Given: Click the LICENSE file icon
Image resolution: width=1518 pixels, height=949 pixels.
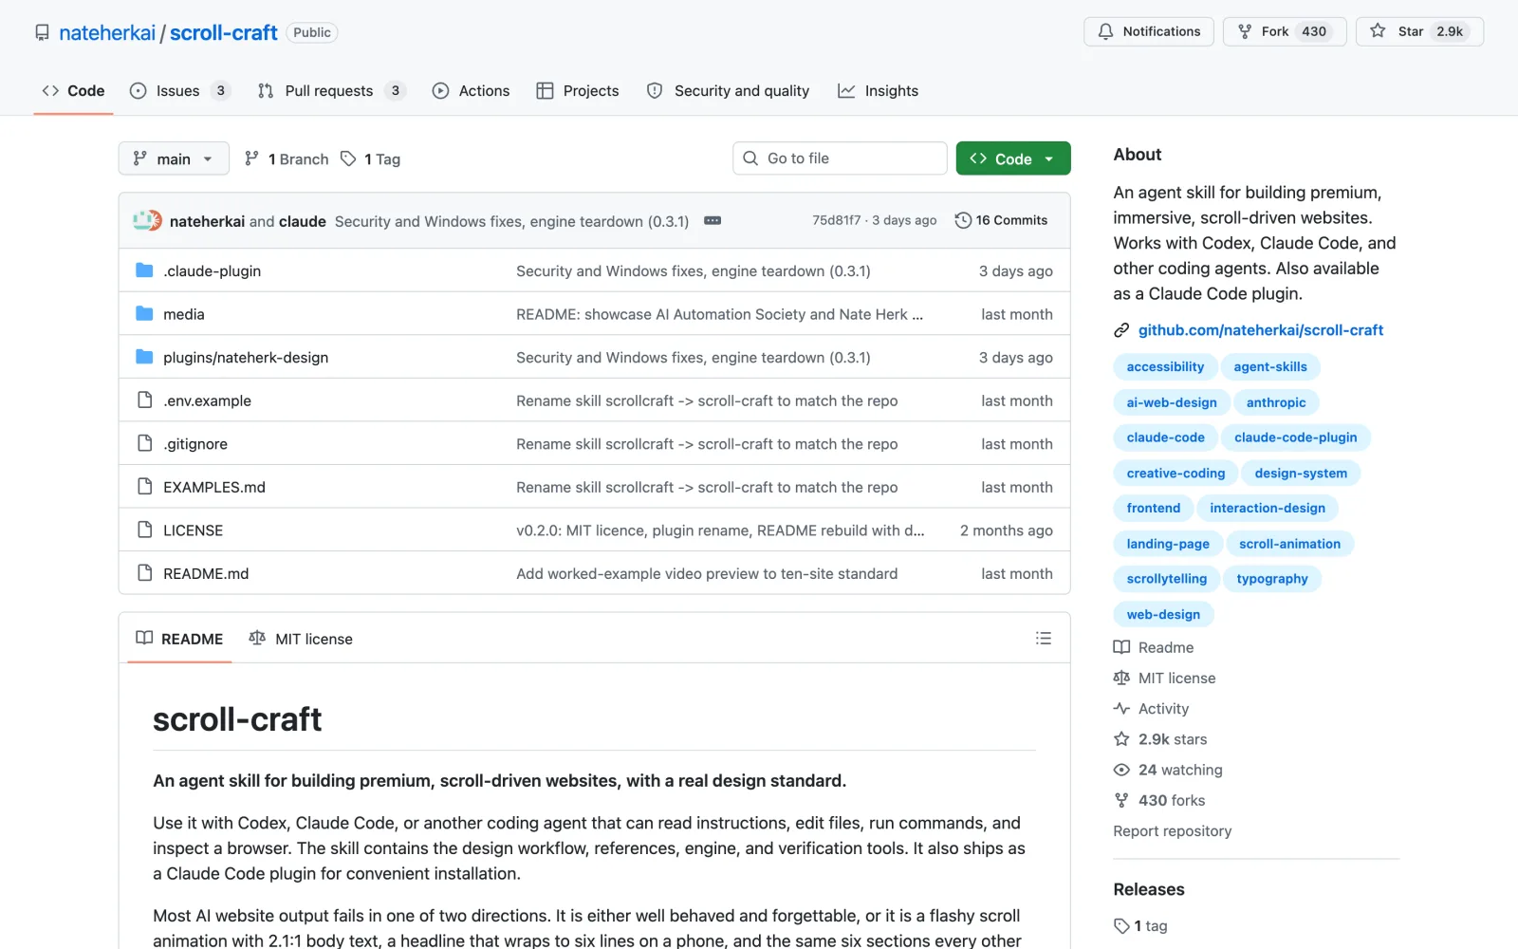Looking at the screenshot, I should click(145, 530).
